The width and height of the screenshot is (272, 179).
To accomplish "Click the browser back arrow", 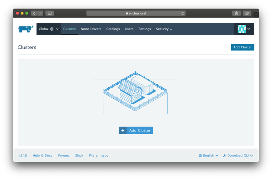I will 34,13.
